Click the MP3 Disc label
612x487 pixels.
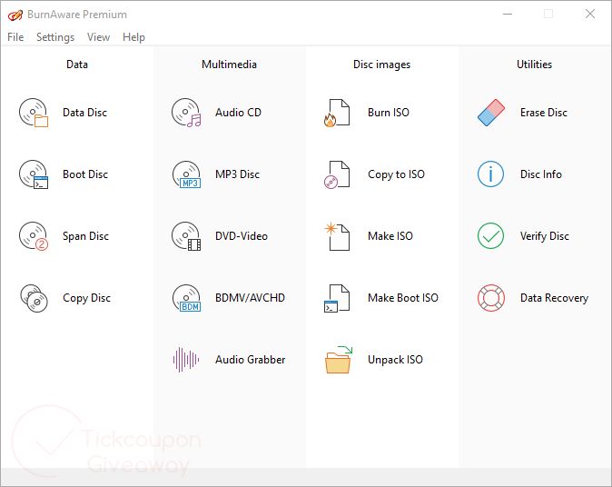(x=237, y=174)
